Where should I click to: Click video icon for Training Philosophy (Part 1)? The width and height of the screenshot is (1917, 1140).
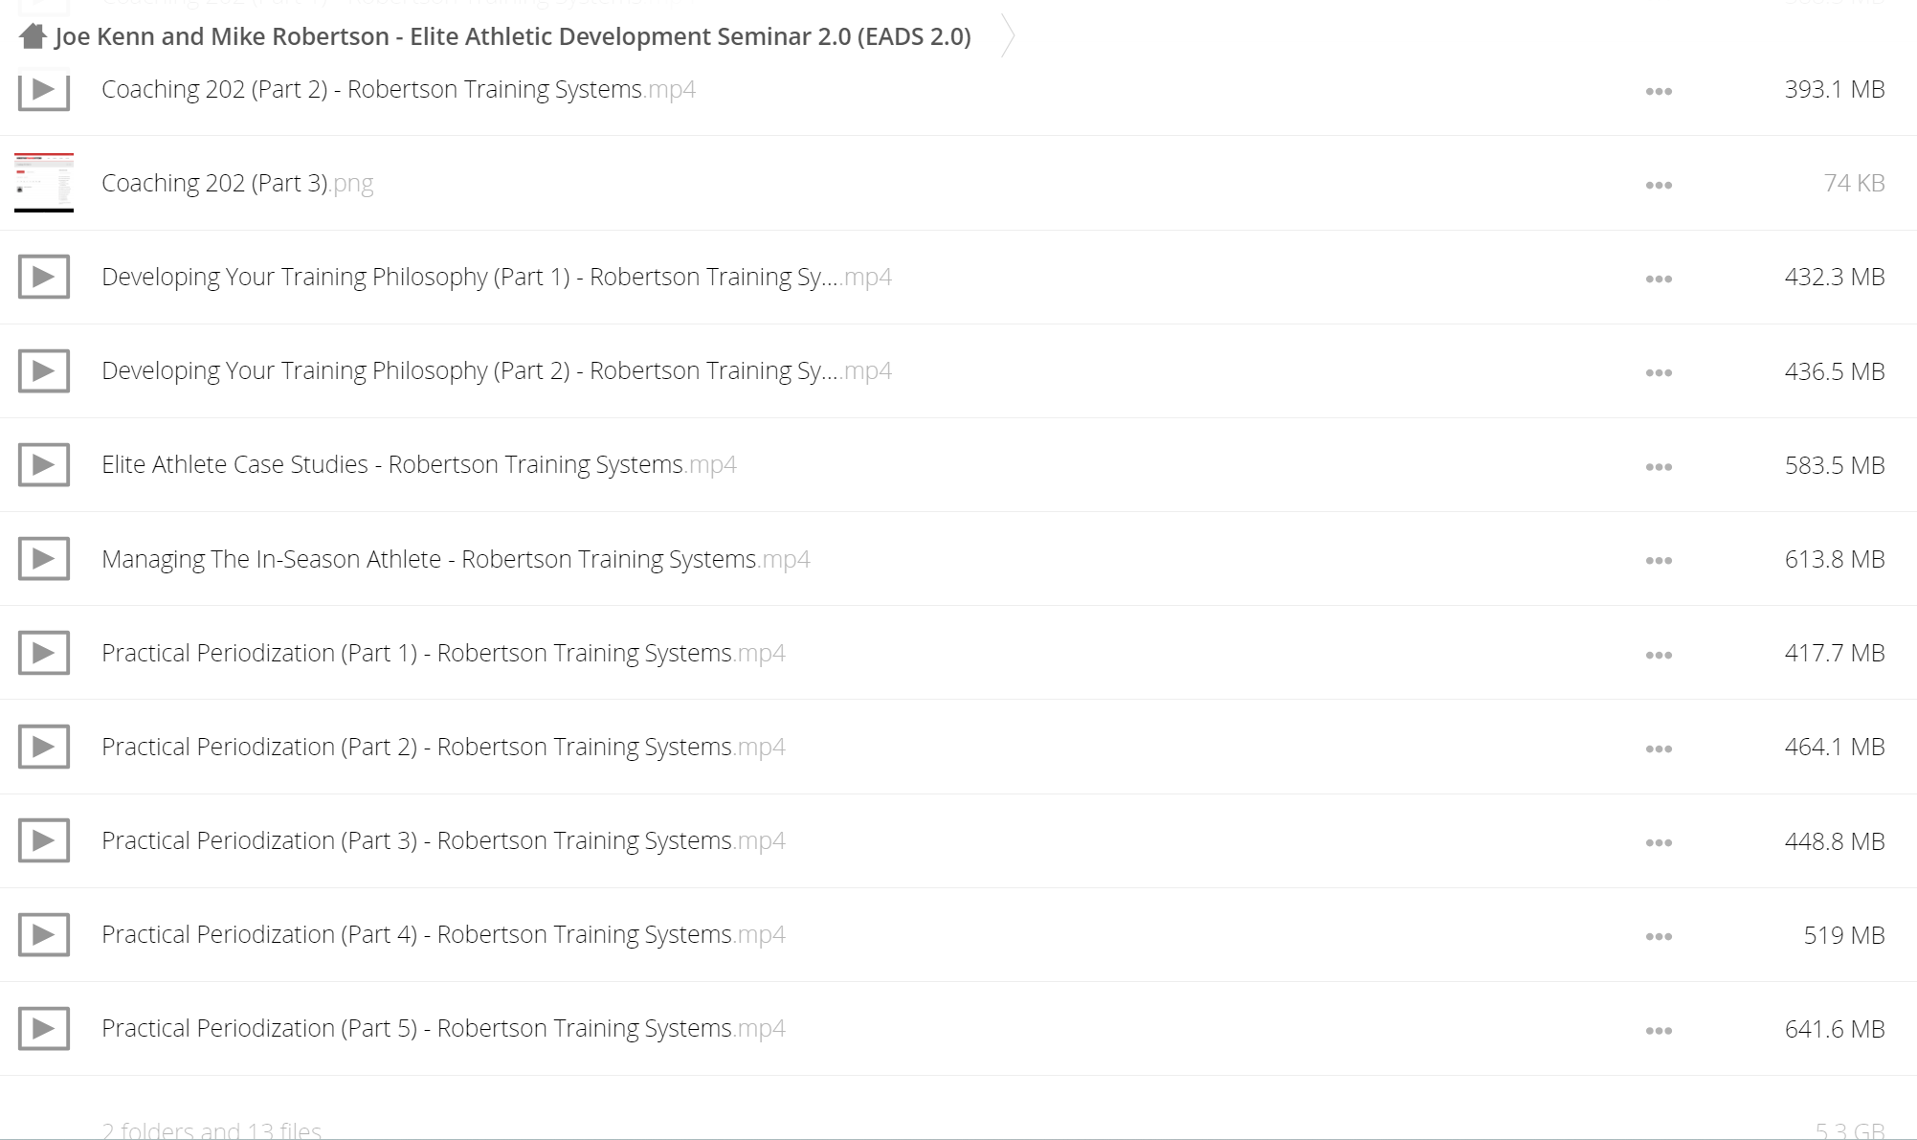pos(44,278)
